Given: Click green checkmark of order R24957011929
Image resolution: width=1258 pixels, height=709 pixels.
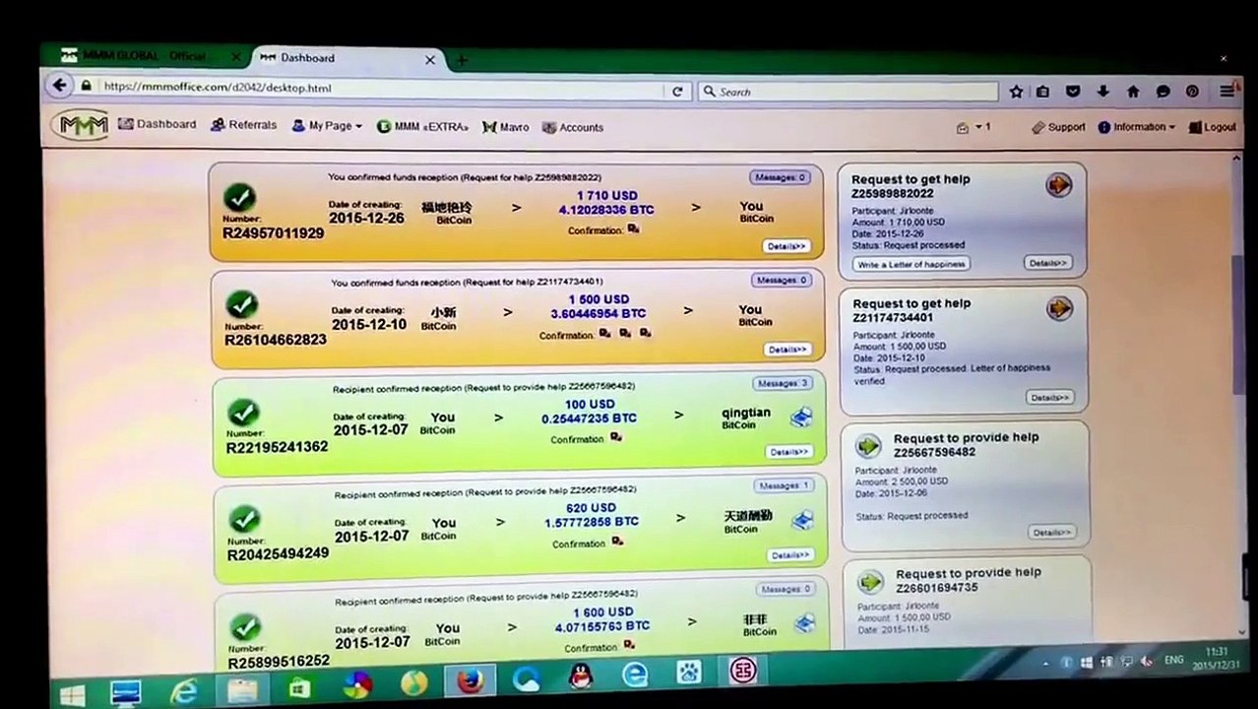Looking at the screenshot, I should point(239,198).
